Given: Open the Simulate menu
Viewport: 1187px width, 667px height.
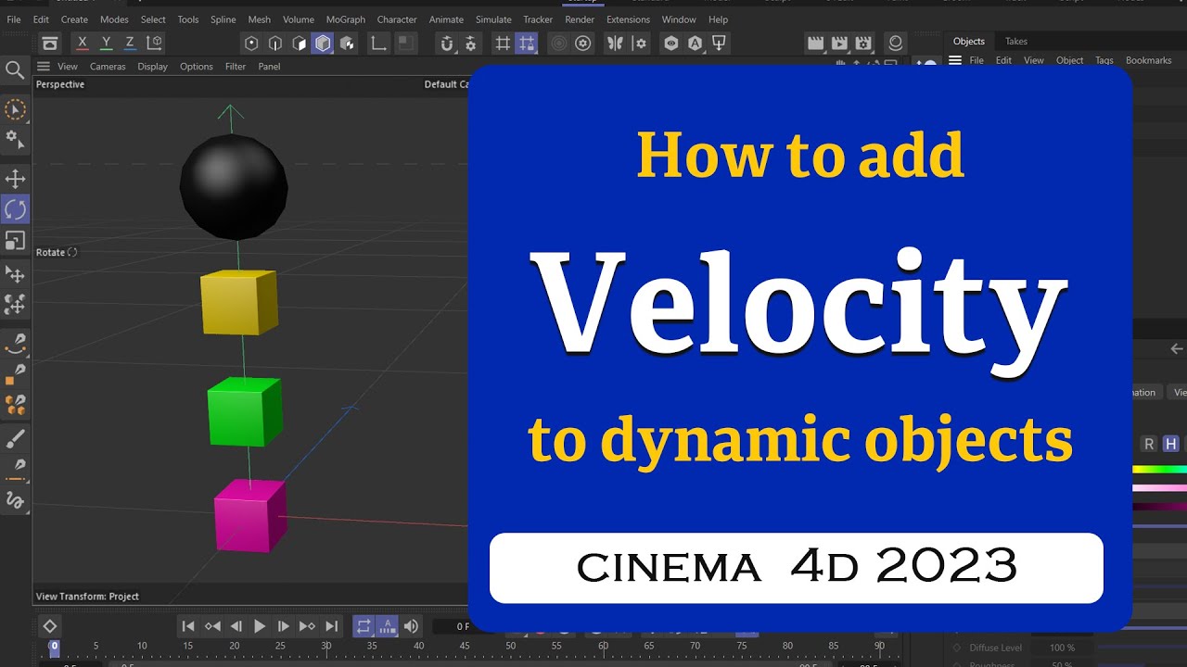Looking at the screenshot, I should pyautogui.click(x=493, y=19).
